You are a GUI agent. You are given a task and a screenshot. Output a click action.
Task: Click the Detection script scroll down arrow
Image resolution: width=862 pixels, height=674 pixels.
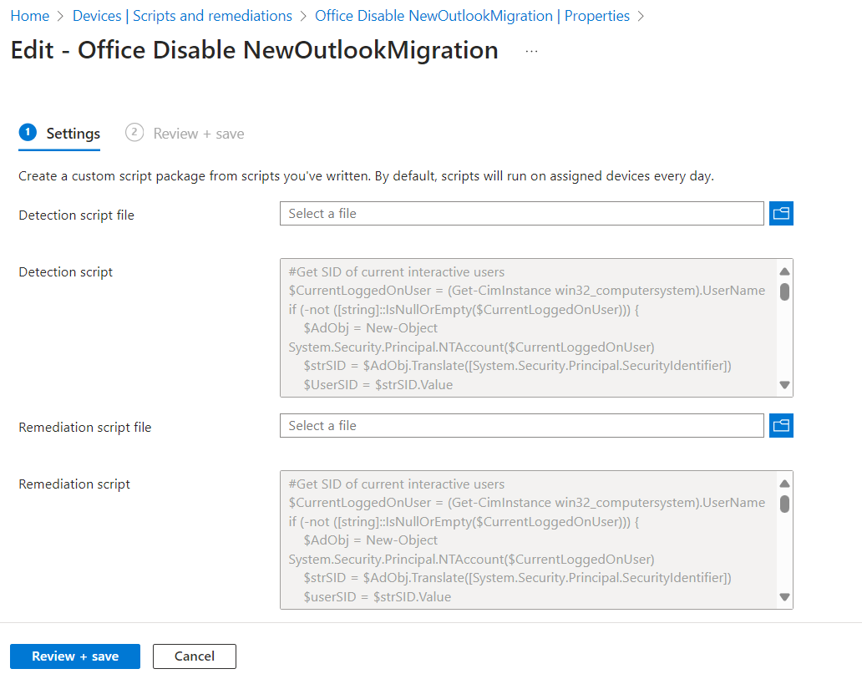tap(784, 385)
